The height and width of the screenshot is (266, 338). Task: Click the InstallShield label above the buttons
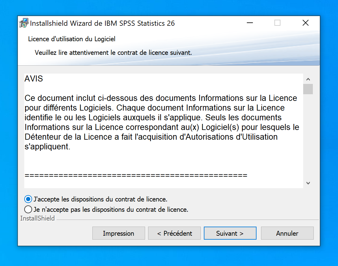(38, 218)
